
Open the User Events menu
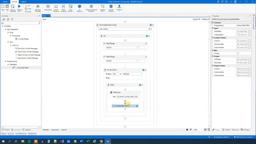point(70,8)
